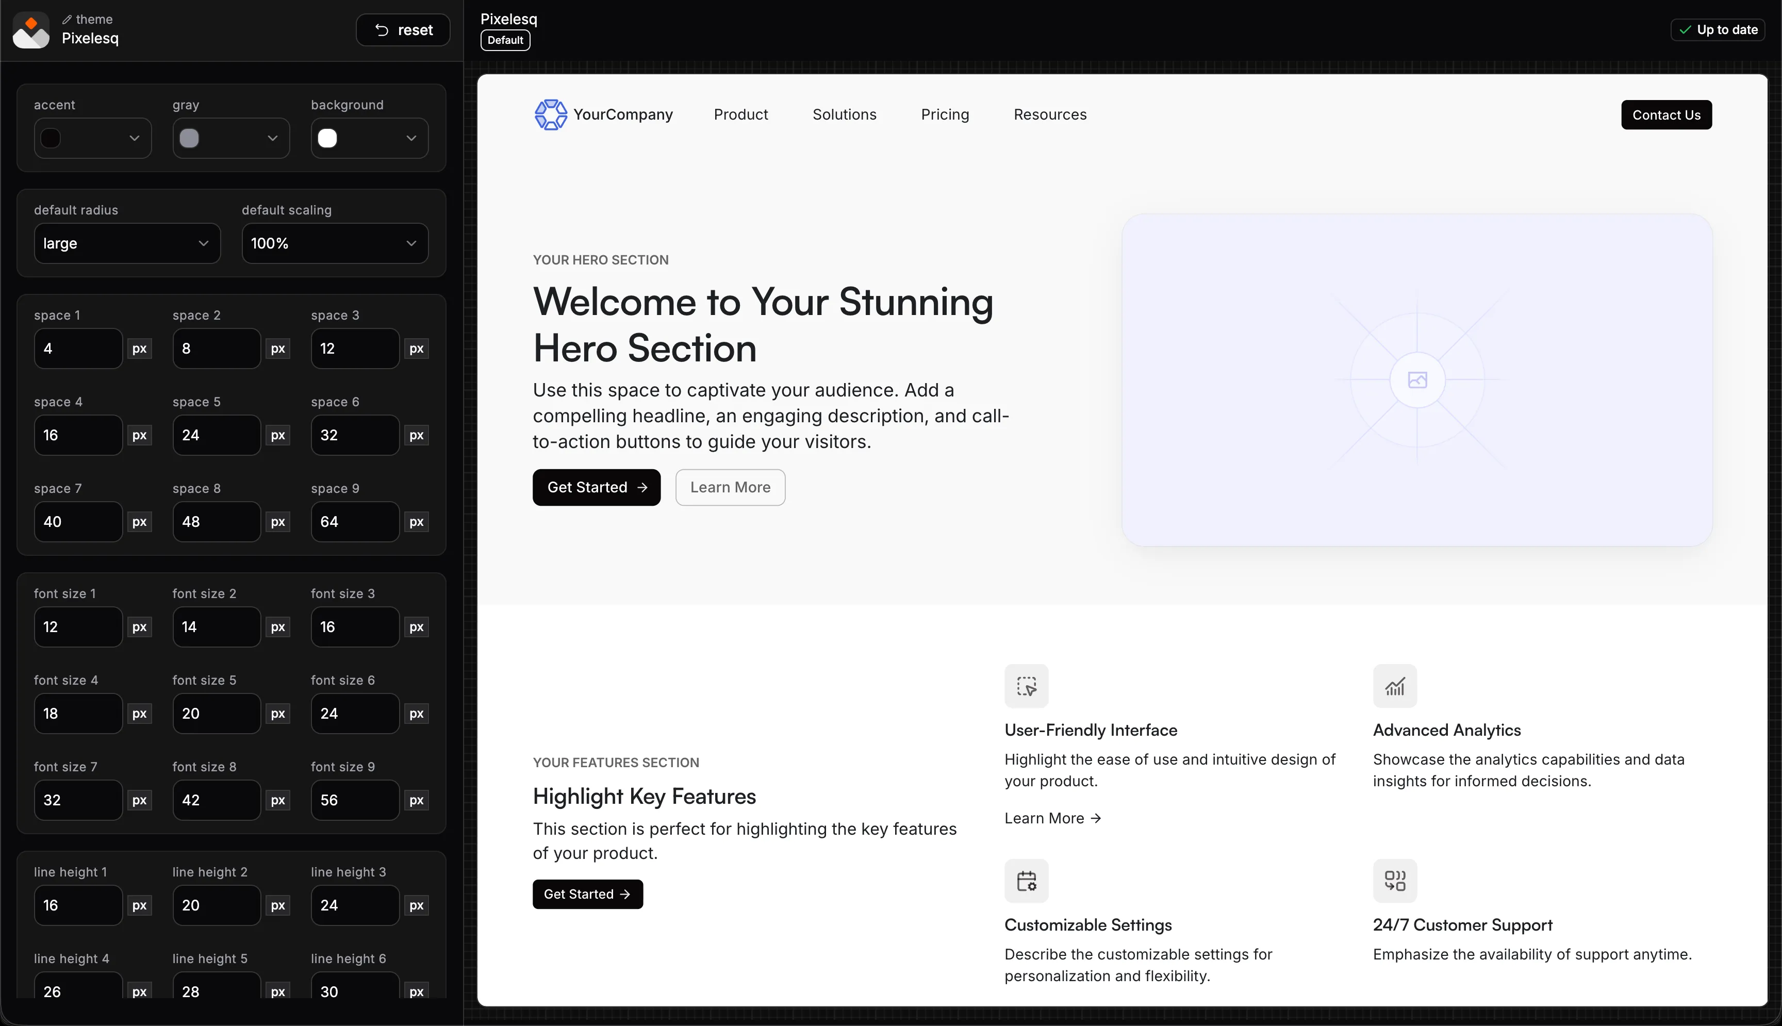Open the accent color dropdown
The image size is (1782, 1026).
(92, 138)
